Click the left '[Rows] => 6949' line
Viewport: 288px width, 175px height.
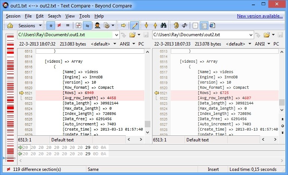(x=90, y=93)
